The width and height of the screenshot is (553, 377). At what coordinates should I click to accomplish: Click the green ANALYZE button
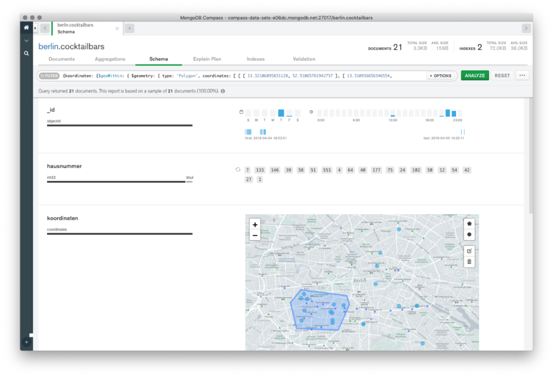pos(475,75)
